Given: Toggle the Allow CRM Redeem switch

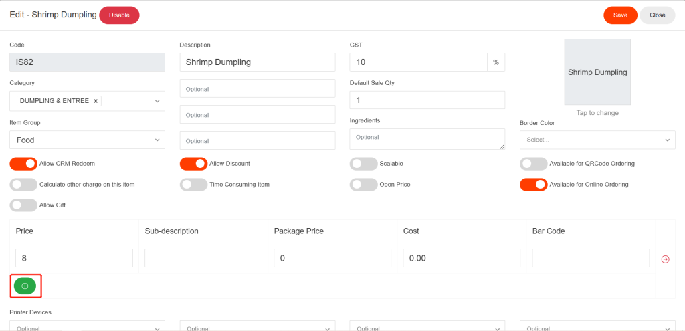Looking at the screenshot, I should (23, 164).
